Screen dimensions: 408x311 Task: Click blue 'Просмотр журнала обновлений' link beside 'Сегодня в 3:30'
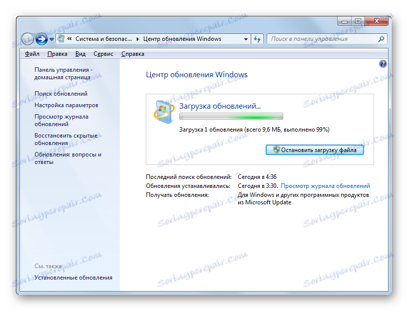[x=325, y=186]
